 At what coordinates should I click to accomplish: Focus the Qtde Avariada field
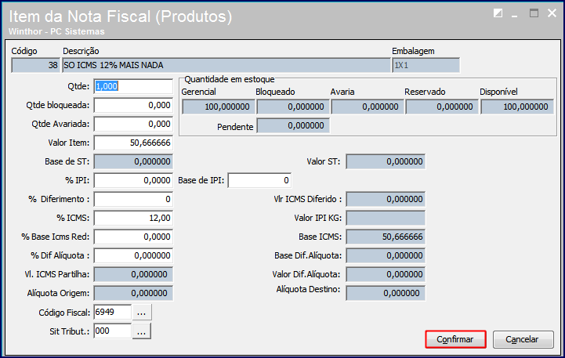133,124
